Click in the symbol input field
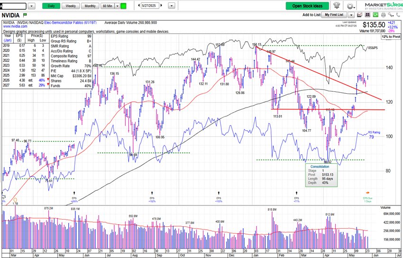 click(13, 6)
